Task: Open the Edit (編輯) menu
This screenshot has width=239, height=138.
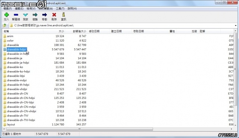Action: click(x=19, y=9)
